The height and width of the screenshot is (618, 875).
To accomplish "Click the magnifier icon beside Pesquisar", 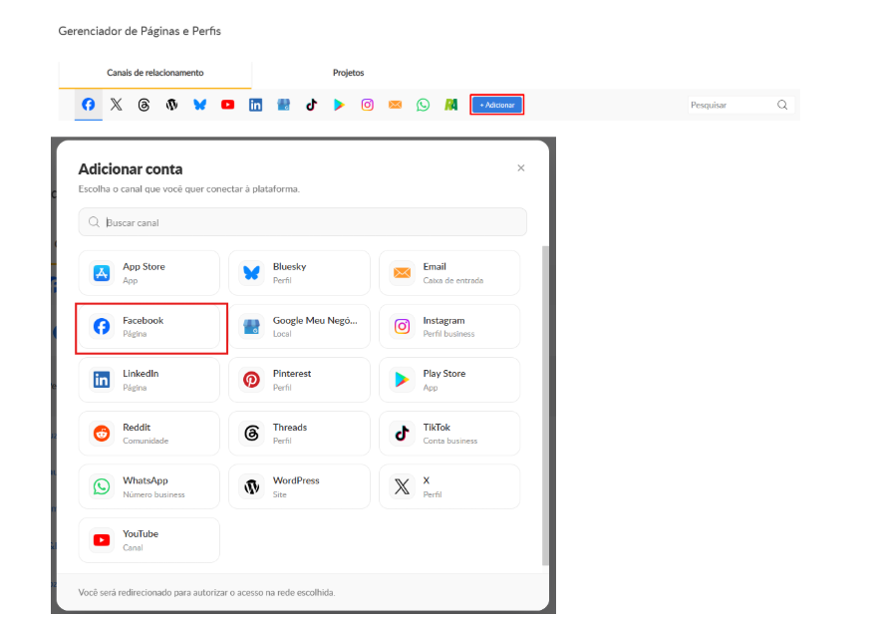I will (x=782, y=105).
